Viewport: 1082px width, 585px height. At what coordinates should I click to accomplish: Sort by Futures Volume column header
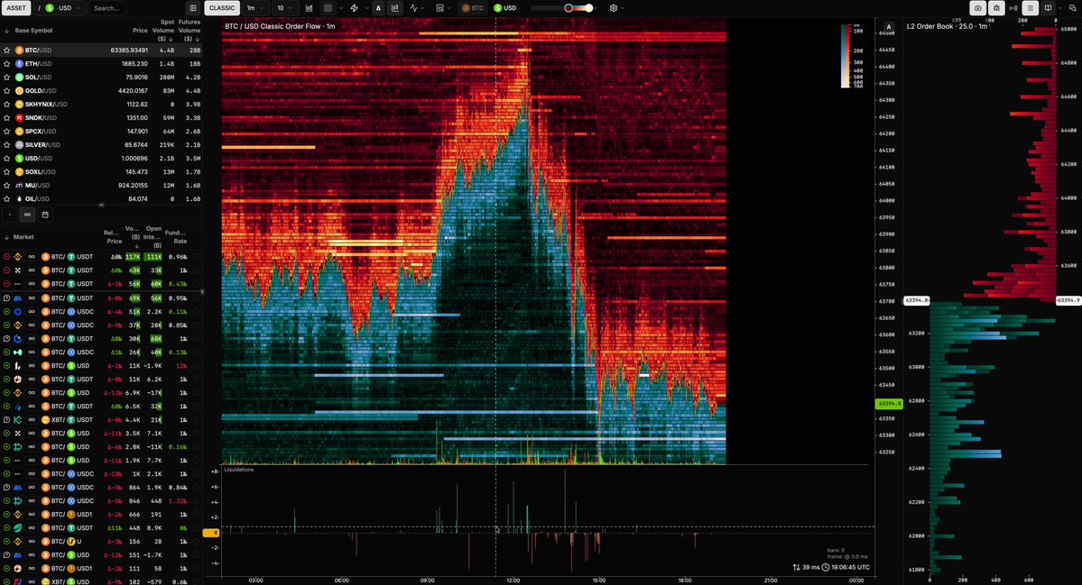(190, 31)
